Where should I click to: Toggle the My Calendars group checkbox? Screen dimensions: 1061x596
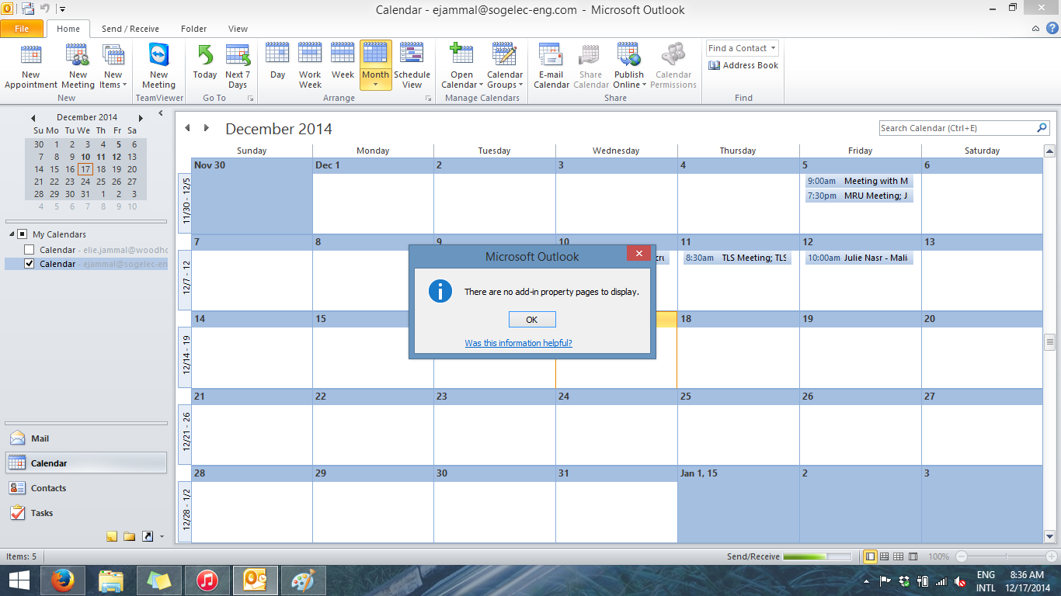pyautogui.click(x=23, y=234)
